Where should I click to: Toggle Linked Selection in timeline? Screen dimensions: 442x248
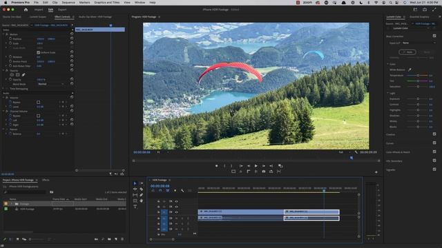point(168,191)
